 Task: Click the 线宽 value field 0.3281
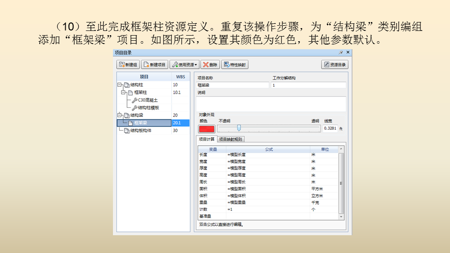click(x=330, y=128)
